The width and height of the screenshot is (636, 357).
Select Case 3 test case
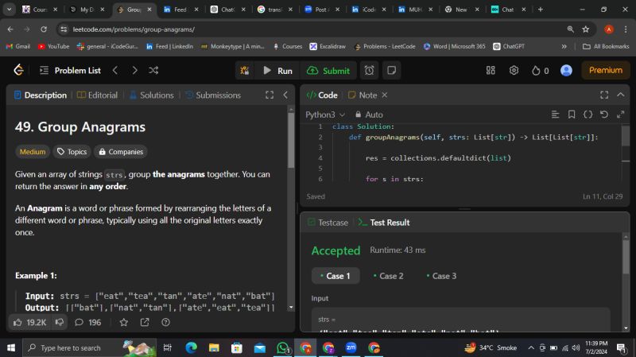coord(441,276)
